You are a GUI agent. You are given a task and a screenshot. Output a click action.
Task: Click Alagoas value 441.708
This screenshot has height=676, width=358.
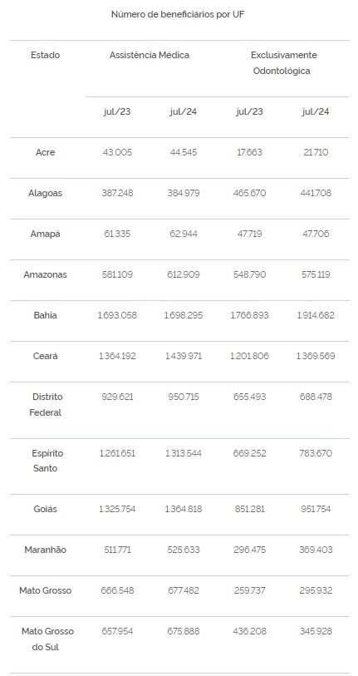316,193
